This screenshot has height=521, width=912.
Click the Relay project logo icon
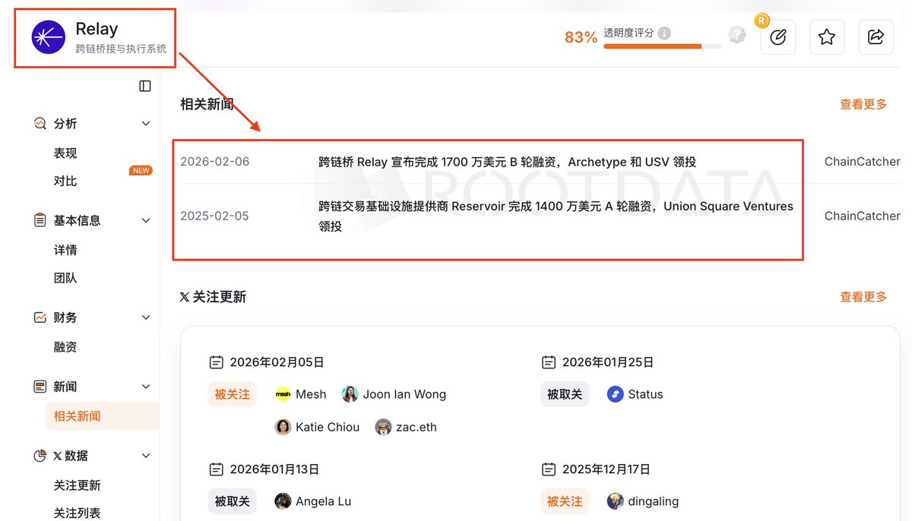coord(48,36)
